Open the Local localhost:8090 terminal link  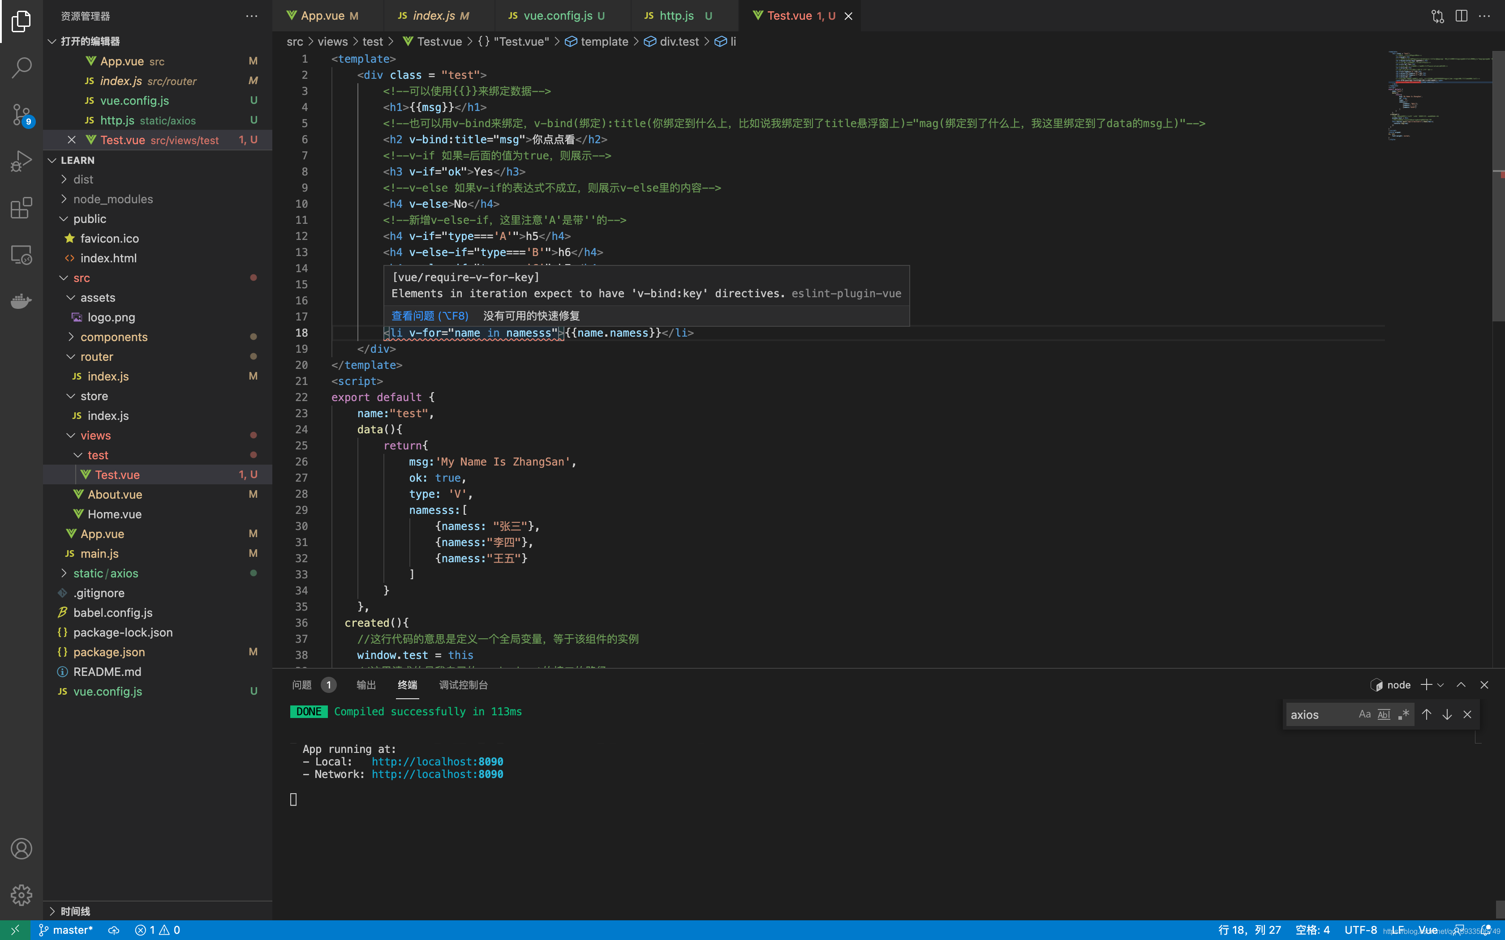437,761
